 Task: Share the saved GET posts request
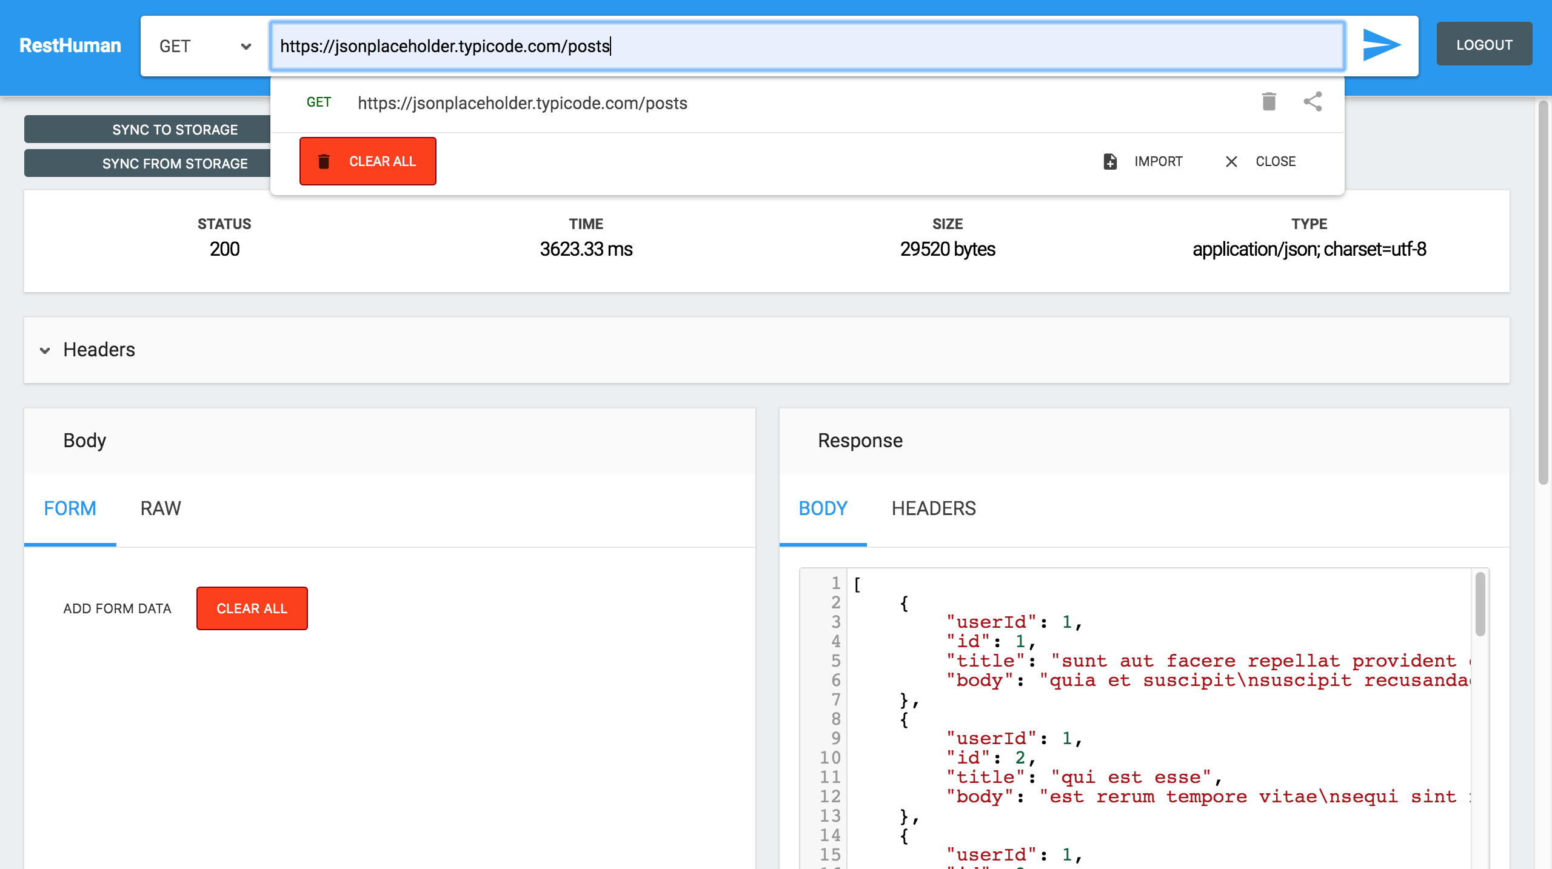(x=1313, y=102)
